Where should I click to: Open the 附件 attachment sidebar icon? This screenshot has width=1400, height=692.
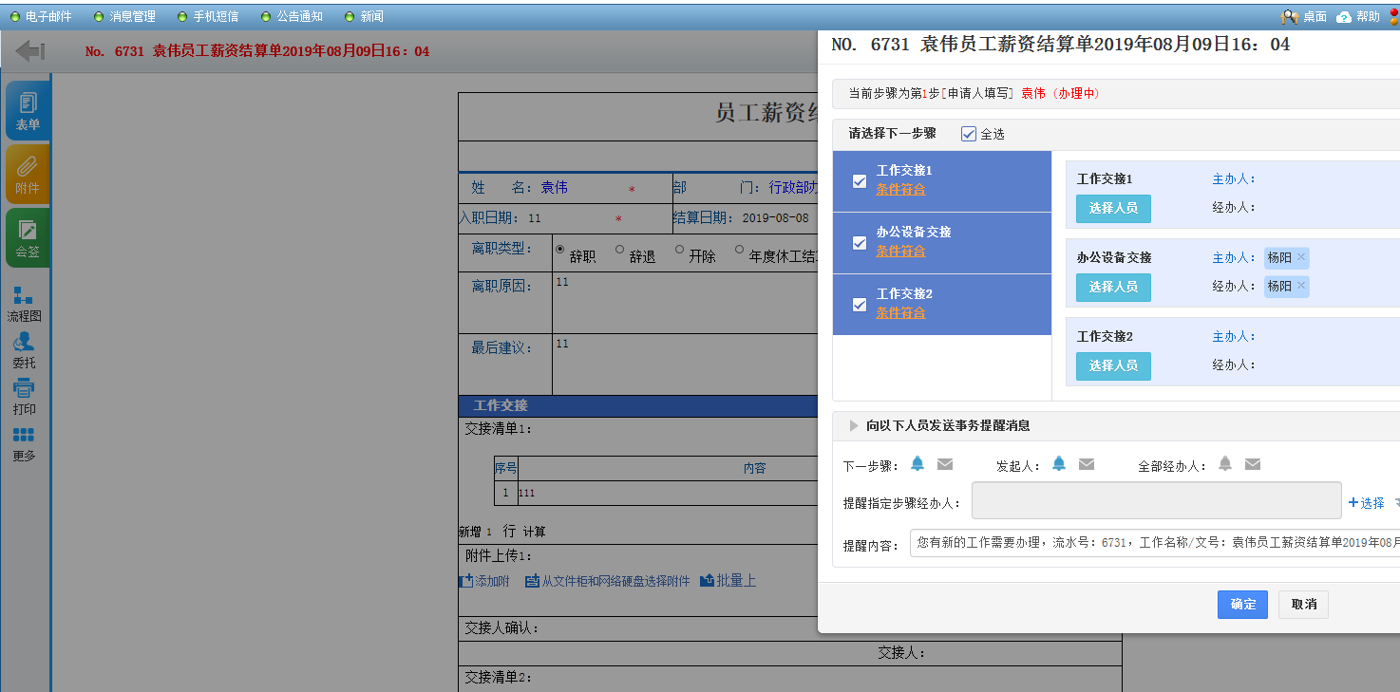point(28,174)
